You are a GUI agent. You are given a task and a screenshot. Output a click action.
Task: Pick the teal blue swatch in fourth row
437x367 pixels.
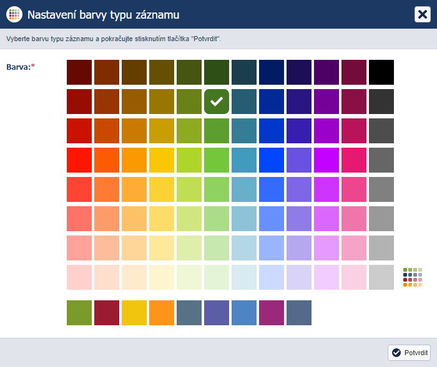pos(244,160)
